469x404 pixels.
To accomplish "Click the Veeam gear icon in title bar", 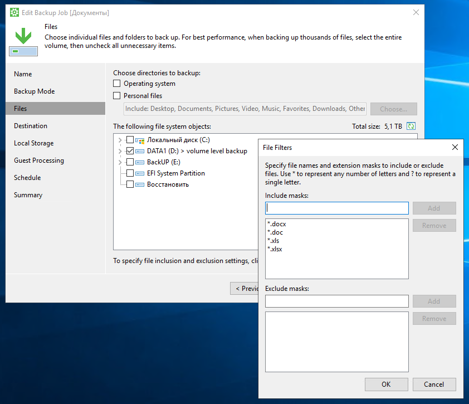I will 14,13.
